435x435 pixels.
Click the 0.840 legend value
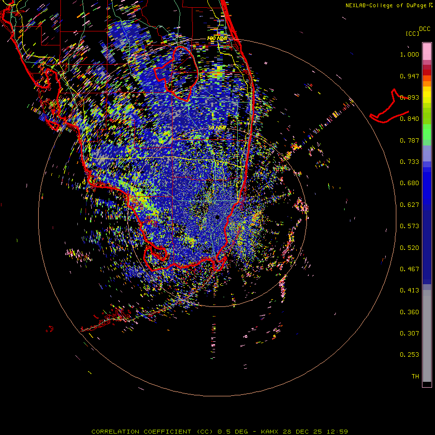point(409,119)
